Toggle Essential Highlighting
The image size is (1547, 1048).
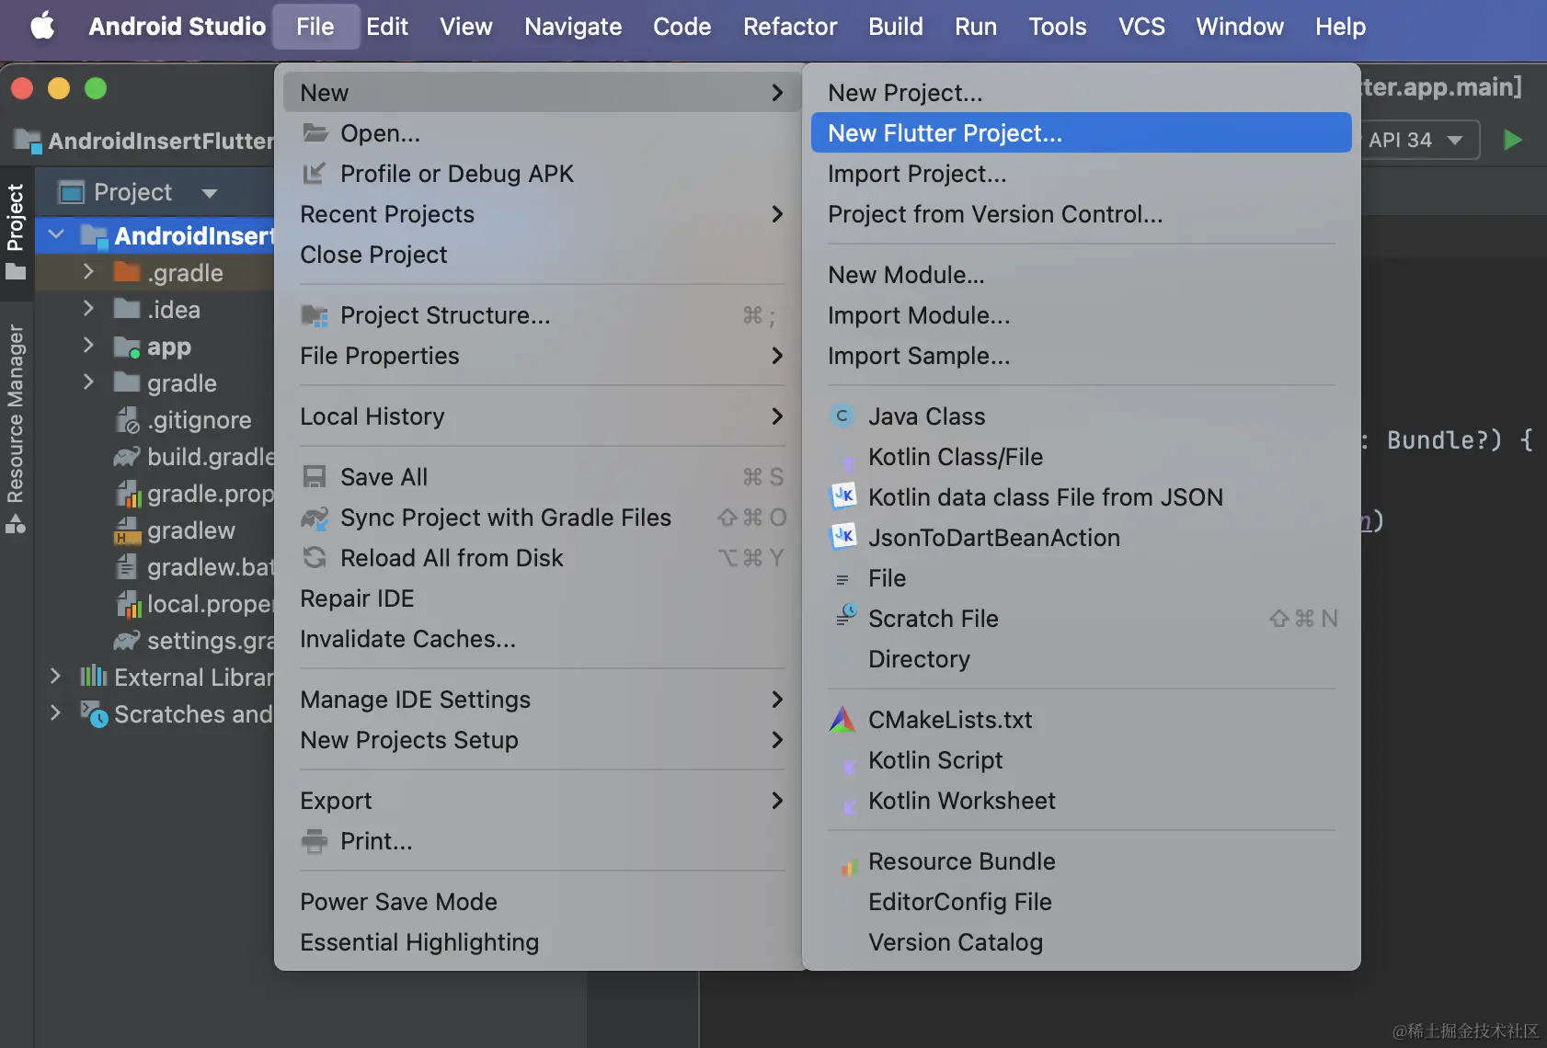(x=543, y=942)
